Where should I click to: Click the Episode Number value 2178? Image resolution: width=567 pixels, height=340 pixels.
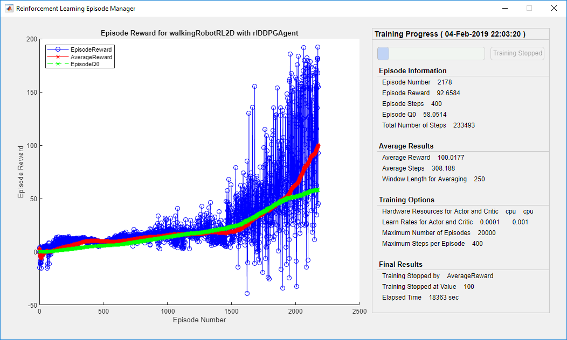click(445, 82)
